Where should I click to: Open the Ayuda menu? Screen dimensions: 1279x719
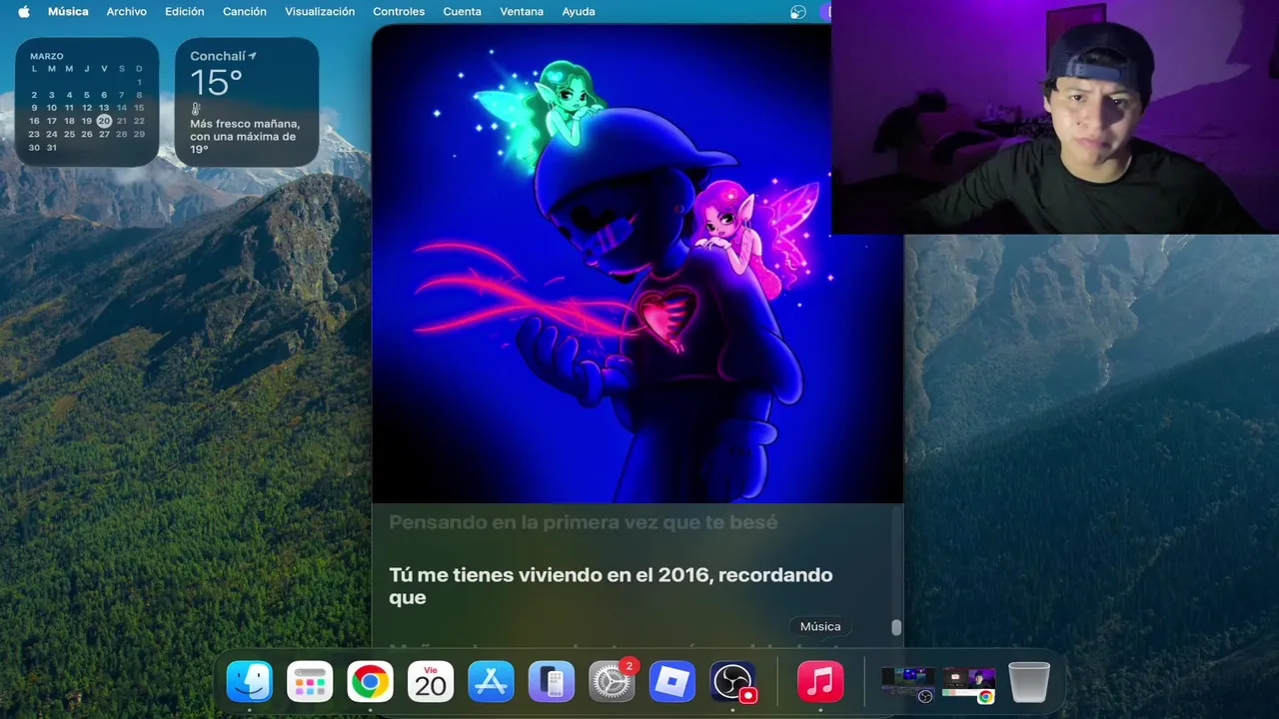click(579, 12)
